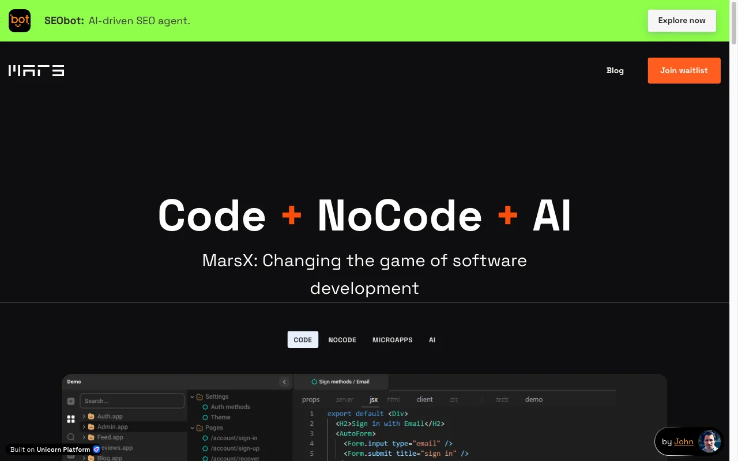Screen dimensions: 738x461
Task: Switch to the MICROAPPS tab
Action: 393,340
